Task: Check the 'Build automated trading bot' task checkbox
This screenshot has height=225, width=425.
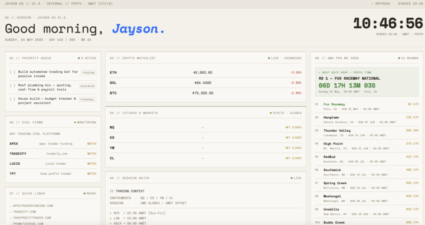Action: [12, 72]
